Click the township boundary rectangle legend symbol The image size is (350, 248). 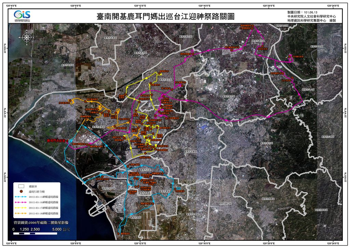[x=21, y=186]
